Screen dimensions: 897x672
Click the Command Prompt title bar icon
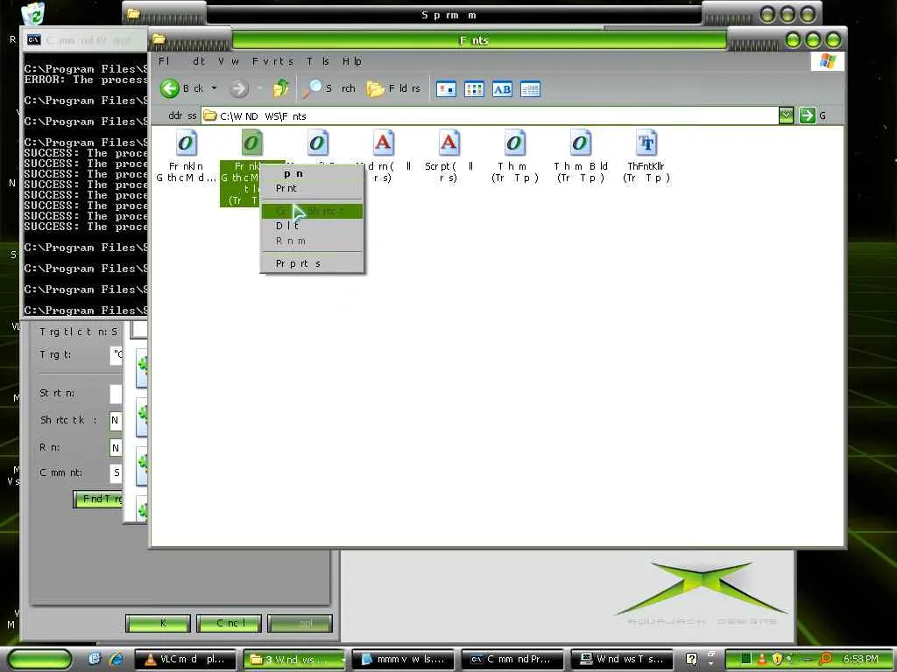click(34, 40)
